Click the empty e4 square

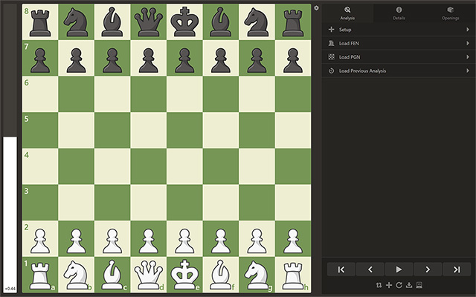pos(184,166)
